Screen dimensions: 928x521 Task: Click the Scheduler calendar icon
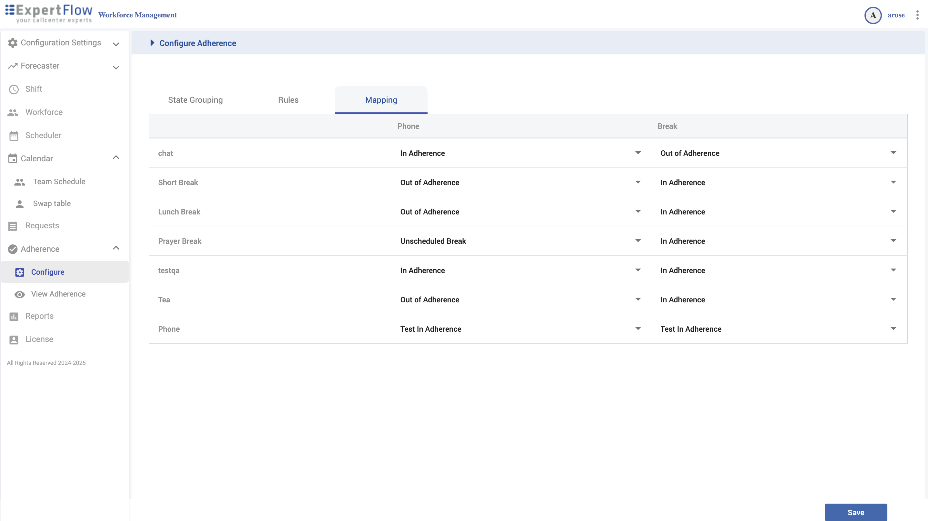[x=14, y=136]
